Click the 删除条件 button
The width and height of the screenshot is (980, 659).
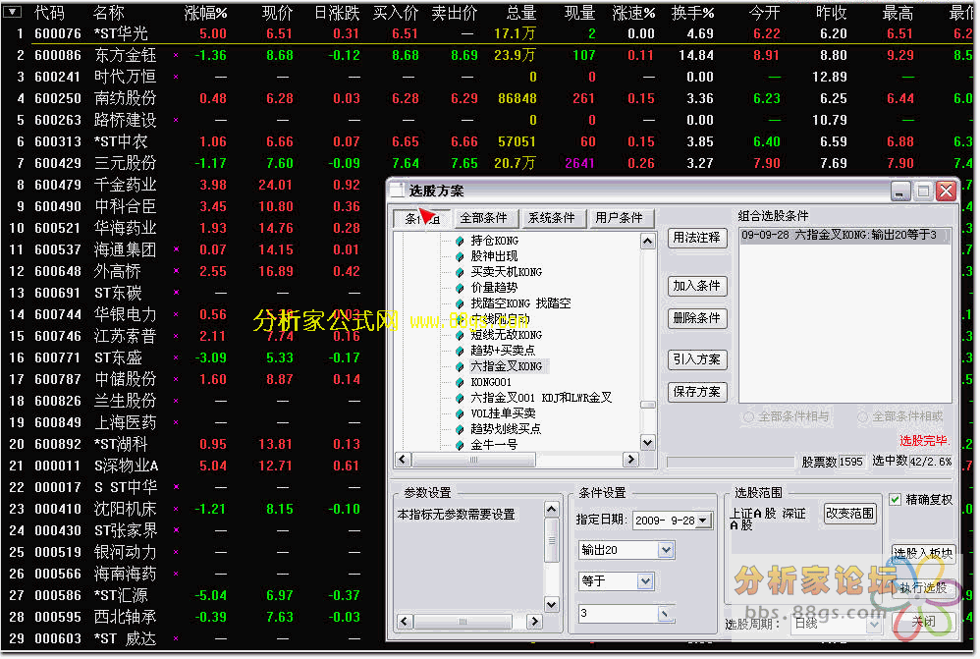pos(697,318)
